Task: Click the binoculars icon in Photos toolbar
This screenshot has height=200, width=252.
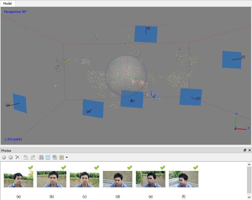Action: (x=41, y=157)
